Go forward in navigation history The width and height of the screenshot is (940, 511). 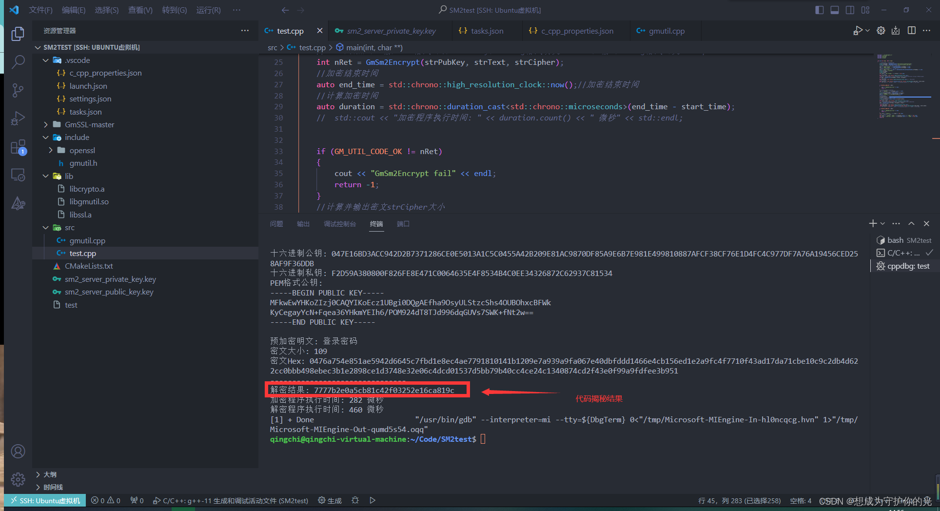301,10
